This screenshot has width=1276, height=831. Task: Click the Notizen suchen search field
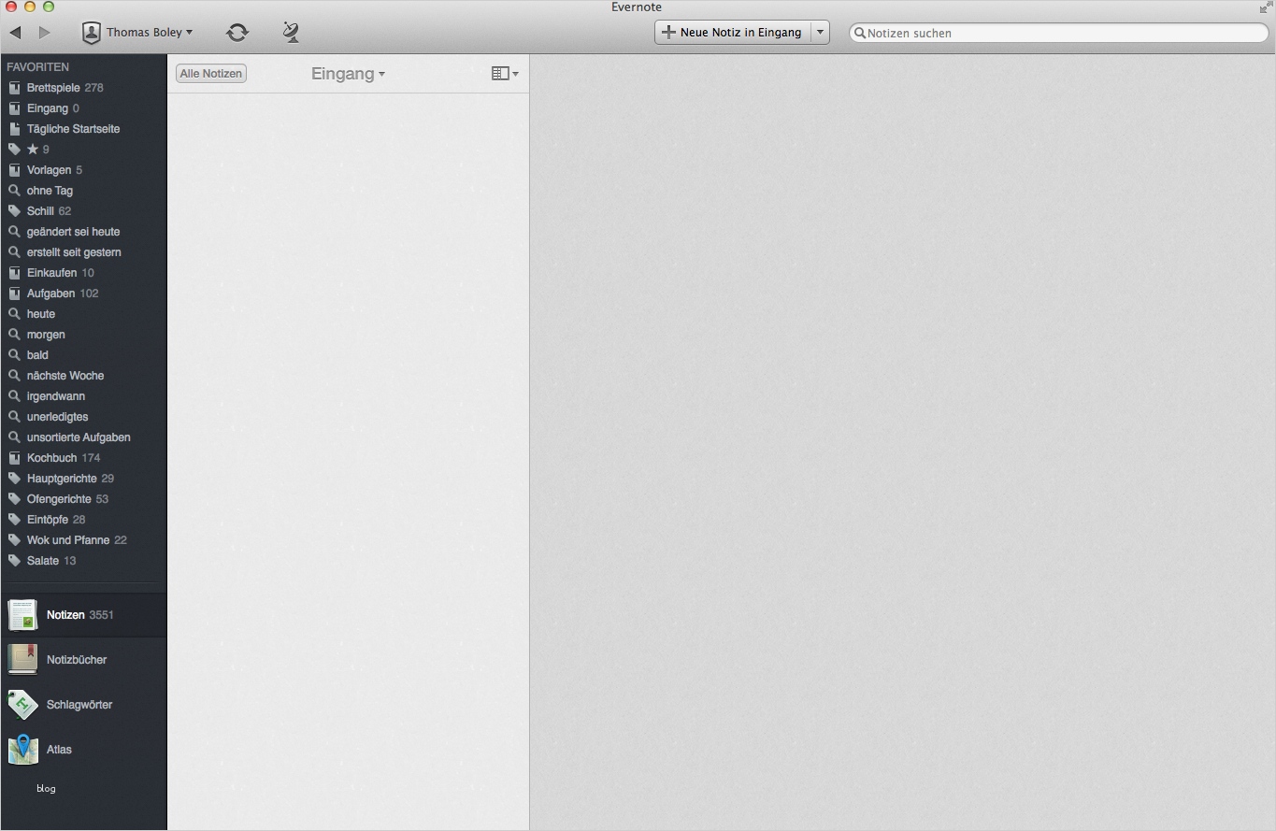[x=1058, y=33]
